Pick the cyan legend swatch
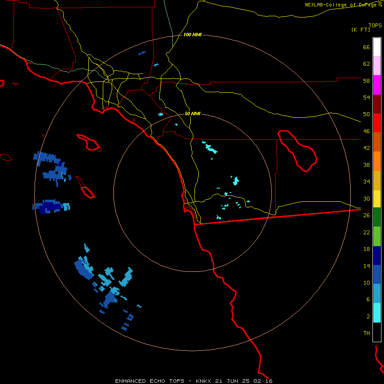 point(377,313)
